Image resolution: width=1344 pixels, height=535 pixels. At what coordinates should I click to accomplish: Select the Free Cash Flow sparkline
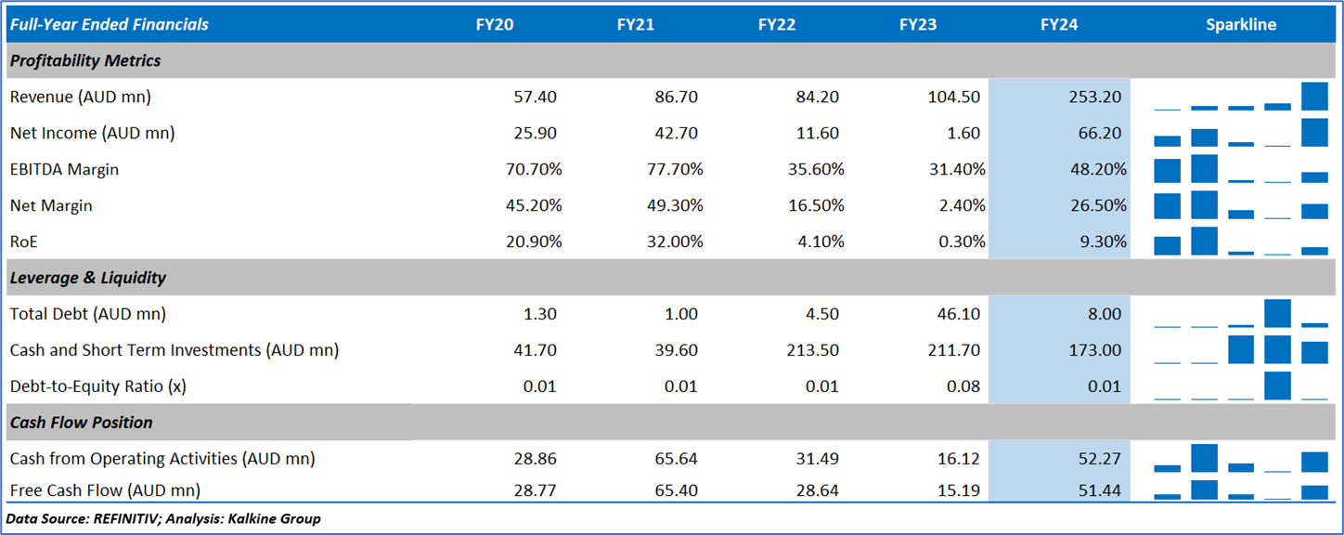point(1241,489)
